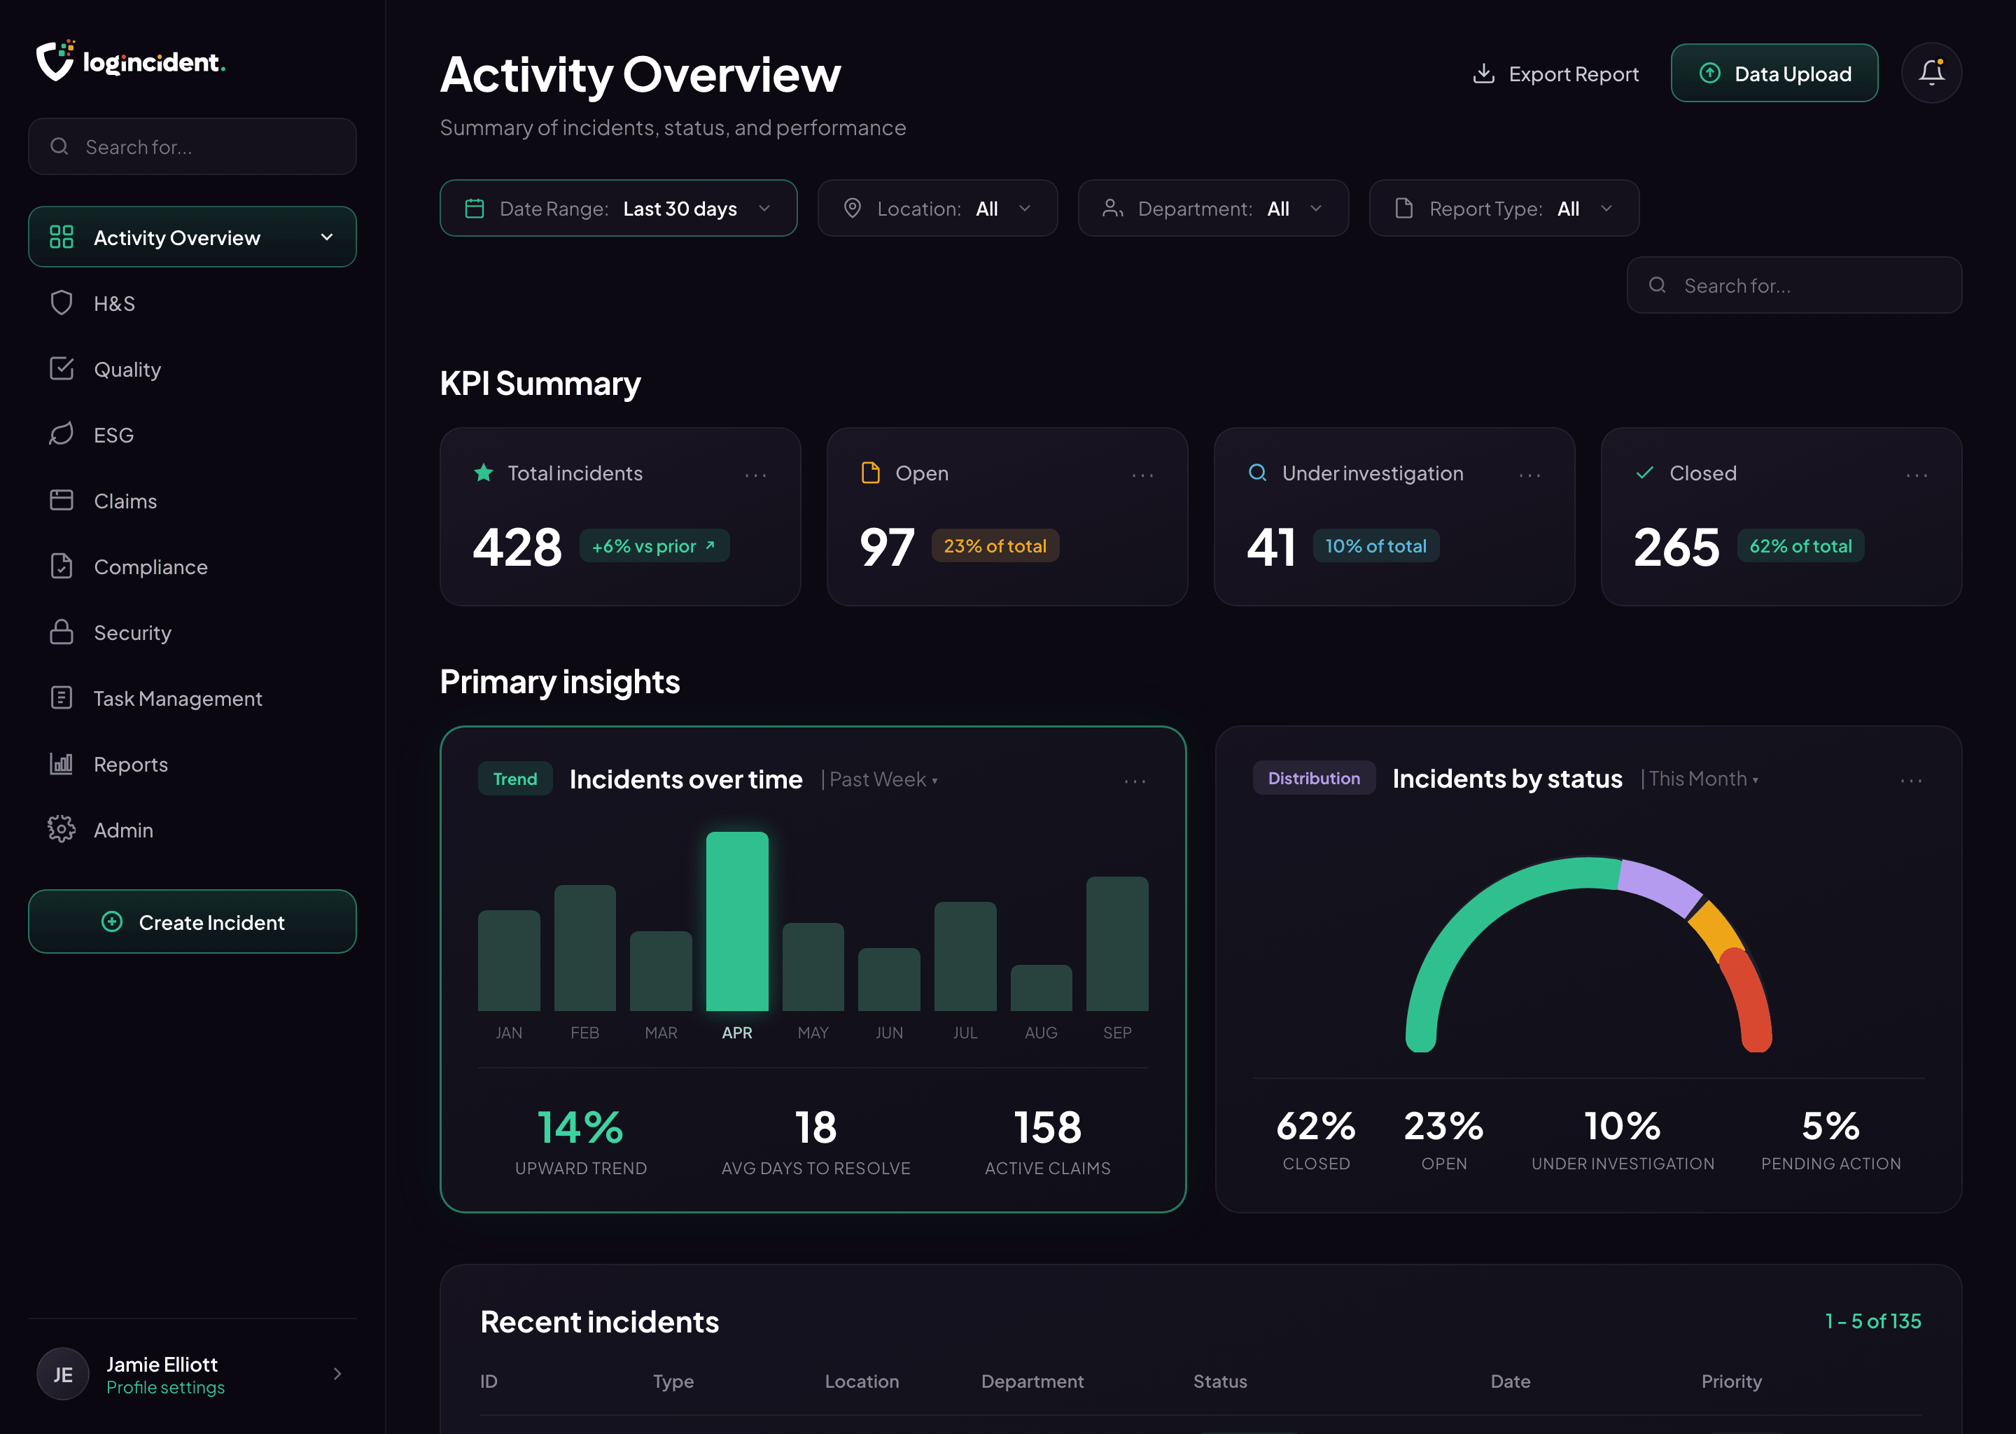
Task: Click the sidebar Search for... field
Action: (x=192, y=146)
